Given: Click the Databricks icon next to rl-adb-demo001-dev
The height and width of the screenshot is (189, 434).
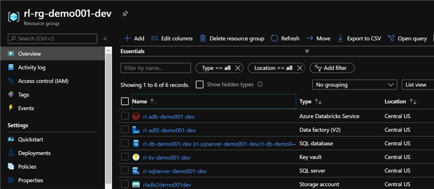Looking at the screenshot, I should pos(136,117).
